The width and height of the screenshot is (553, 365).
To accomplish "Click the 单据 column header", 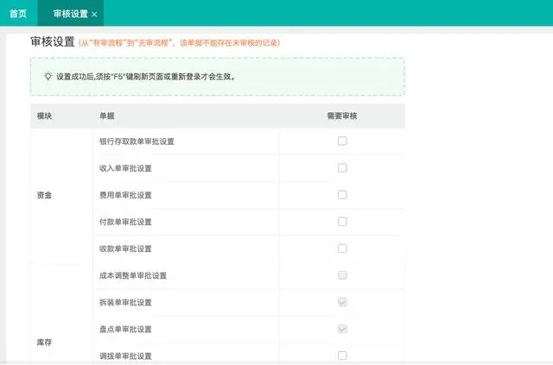I will point(107,116).
